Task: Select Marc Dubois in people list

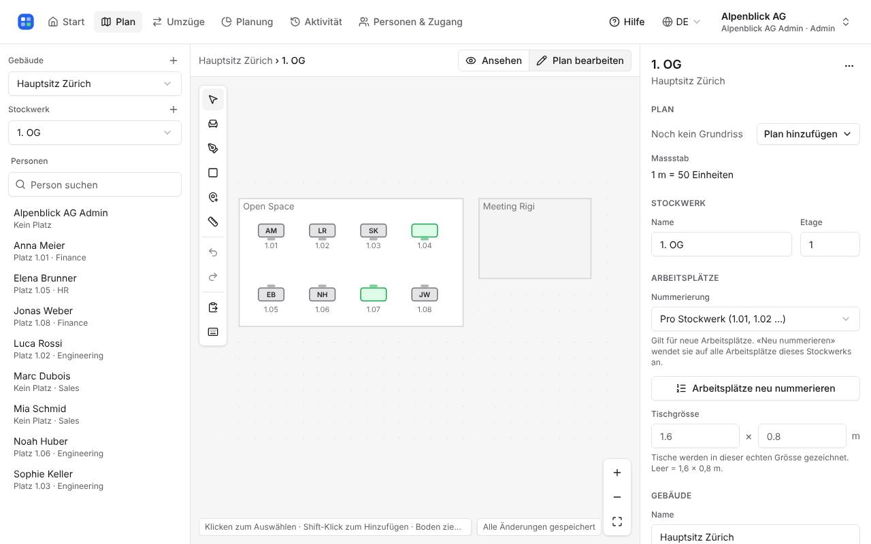Action: (95, 381)
